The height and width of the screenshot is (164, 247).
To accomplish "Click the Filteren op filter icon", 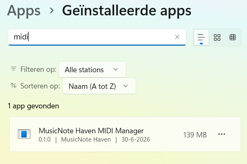I will (x=14, y=69).
